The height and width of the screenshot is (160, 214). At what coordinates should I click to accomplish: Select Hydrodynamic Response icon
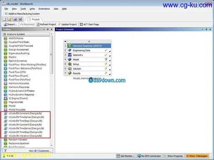5,95
